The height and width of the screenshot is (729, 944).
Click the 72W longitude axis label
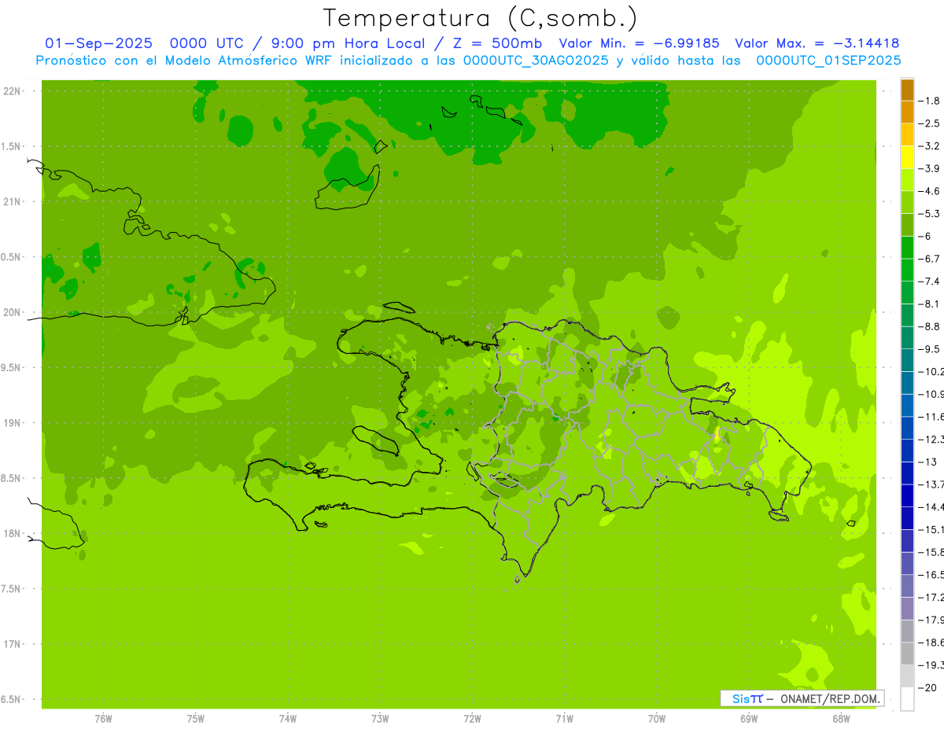(472, 719)
